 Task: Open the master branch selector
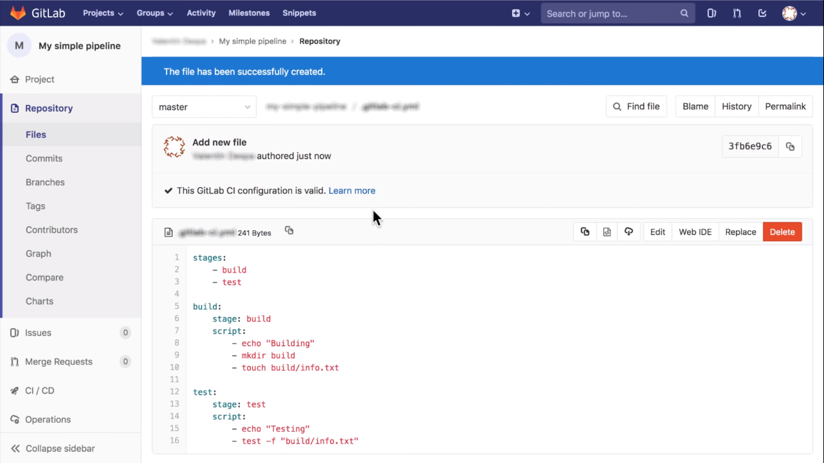point(203,107)
